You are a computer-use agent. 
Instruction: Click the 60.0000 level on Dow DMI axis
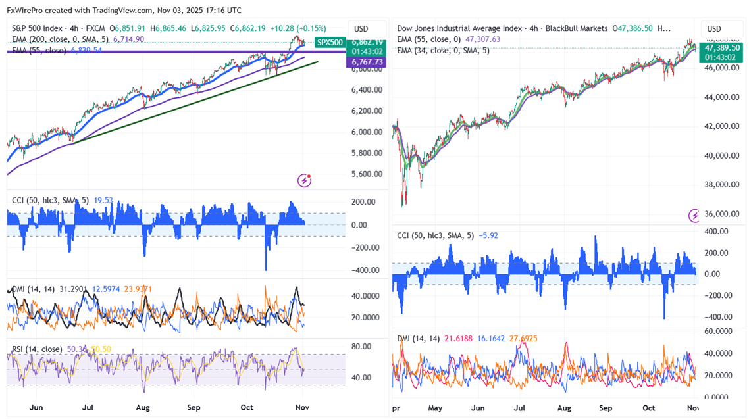point(719,331)
